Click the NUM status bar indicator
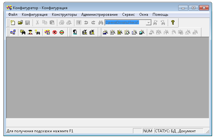The width and height of the screenshot is (214, 138). click(148, 131)
